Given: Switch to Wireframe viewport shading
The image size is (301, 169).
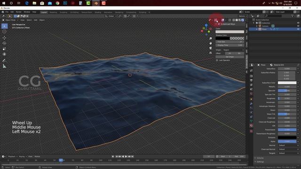Looking at the screenshot, I should 234,20.
